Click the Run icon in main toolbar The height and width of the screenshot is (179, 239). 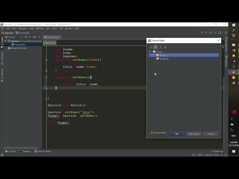click(206, 33)
